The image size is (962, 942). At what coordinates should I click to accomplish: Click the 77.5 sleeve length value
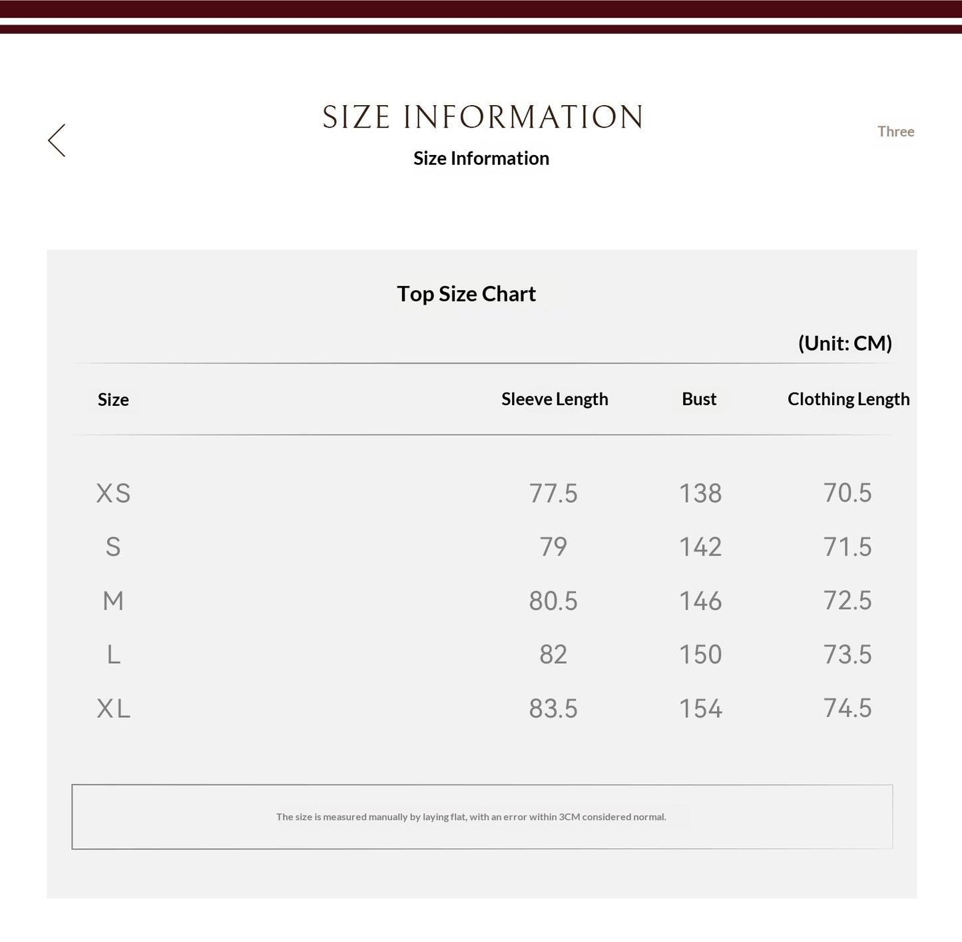click(553, 494)
